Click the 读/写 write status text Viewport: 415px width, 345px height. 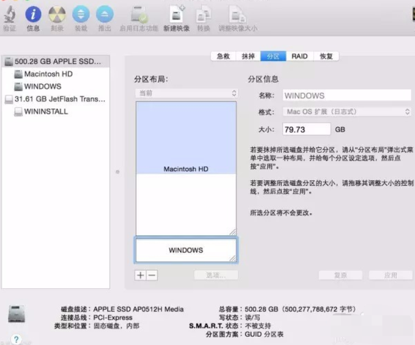pos(252,317)
